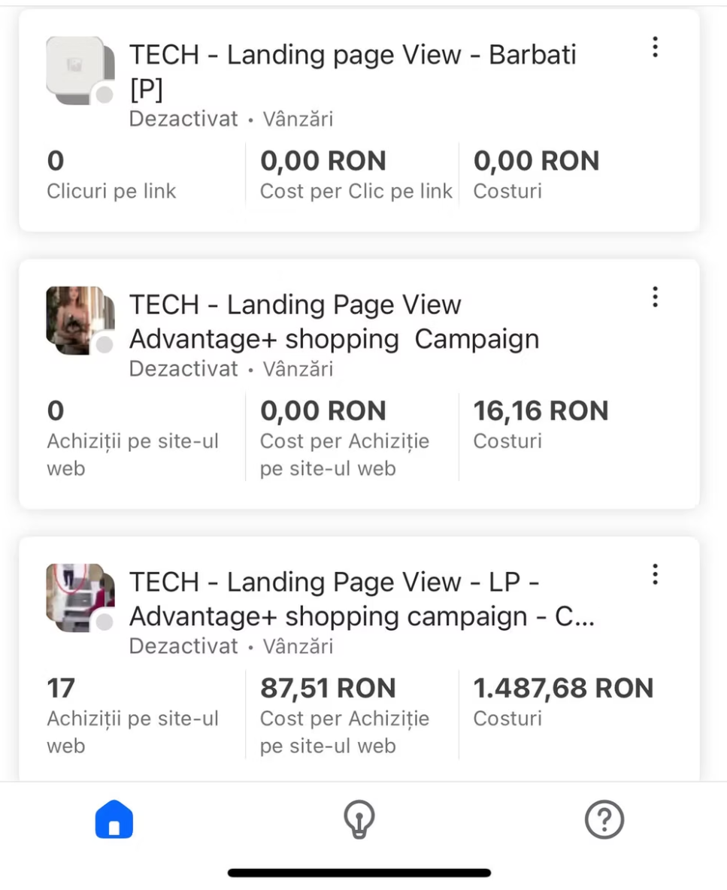
Task: Select the Barbati [P] campaign thumbnail
Action: [x=76, y=68]
